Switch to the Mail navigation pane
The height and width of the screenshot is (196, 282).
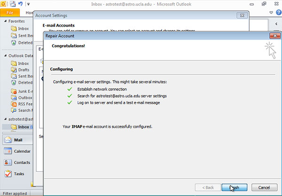tap(18, 140)
